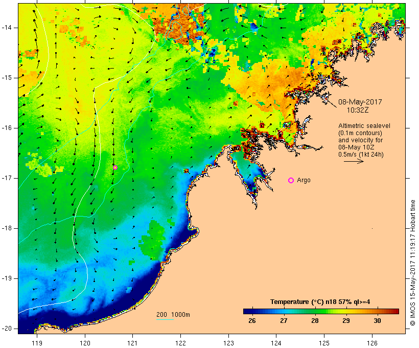Click the magenta Argo legend circle
The image size is (419, 348).
(x=291, y=181)
